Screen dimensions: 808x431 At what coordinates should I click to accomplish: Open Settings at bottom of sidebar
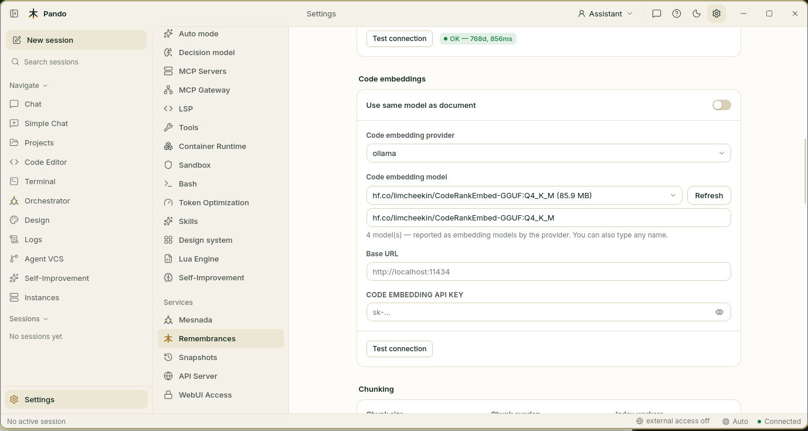pos(76,399)
